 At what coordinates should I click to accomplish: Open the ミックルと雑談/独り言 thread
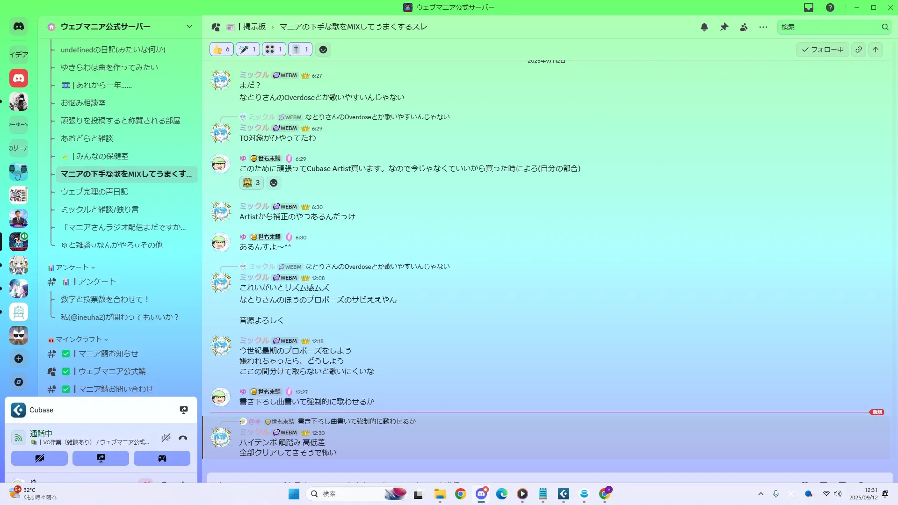100,209
